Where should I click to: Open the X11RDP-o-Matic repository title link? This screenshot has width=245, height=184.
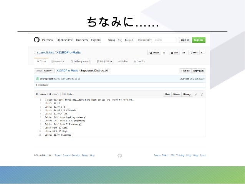(x=68, y=53)
